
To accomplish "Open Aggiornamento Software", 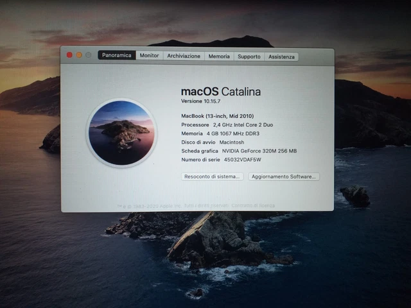I will coord(284,177).
